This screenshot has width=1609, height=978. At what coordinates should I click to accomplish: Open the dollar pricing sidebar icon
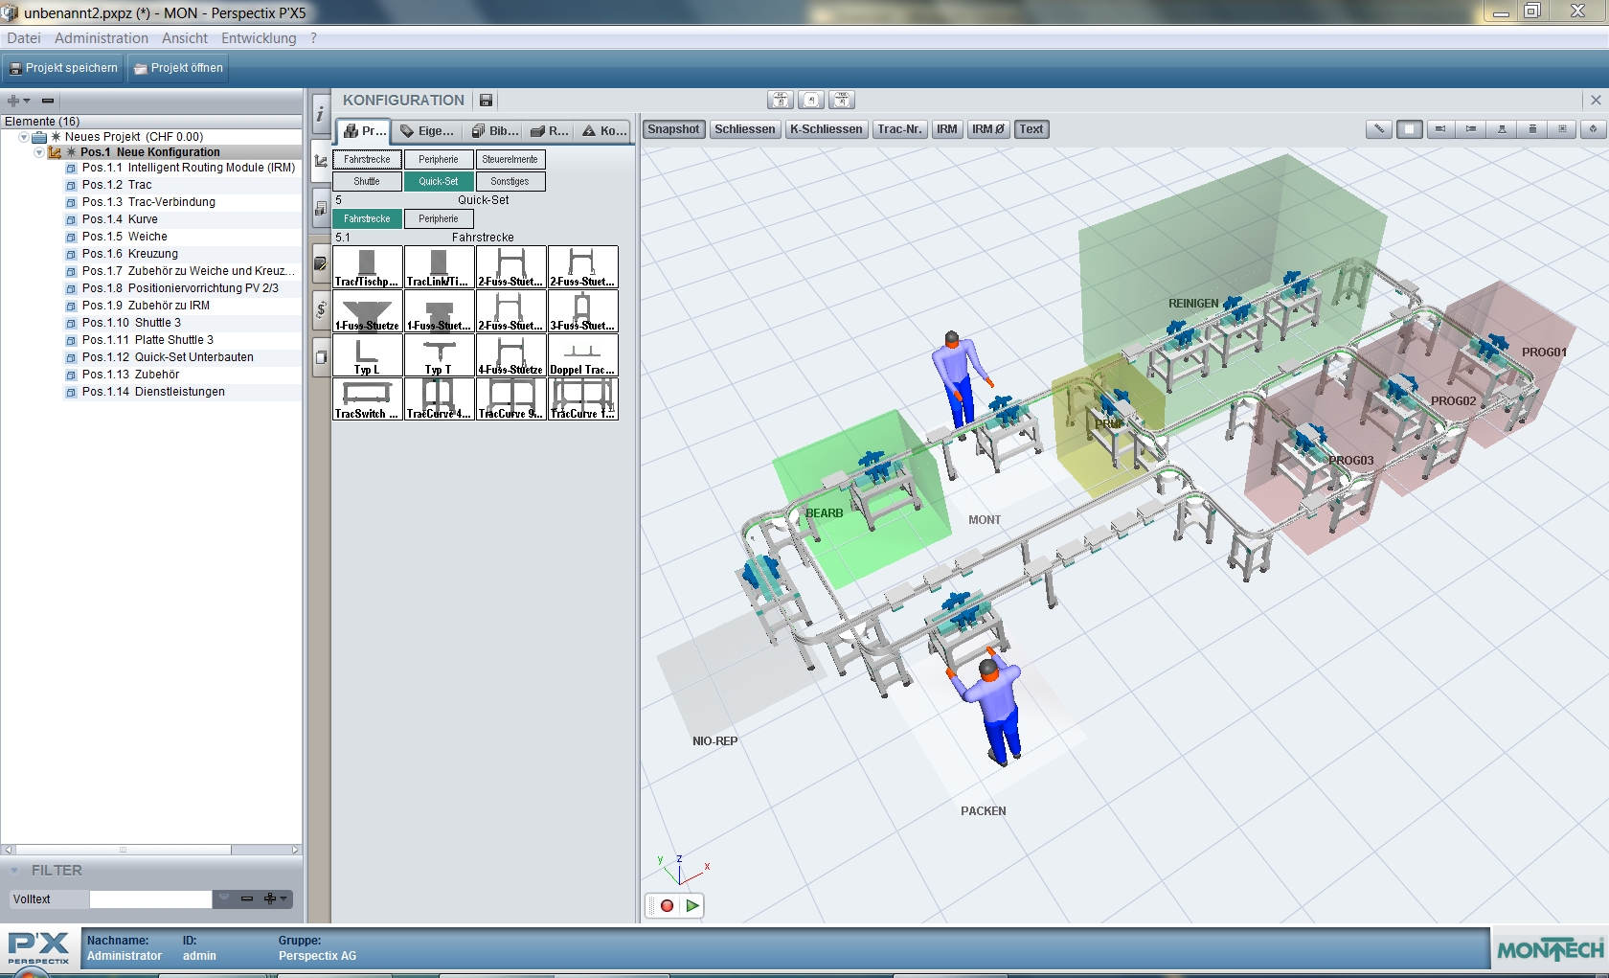pos(321,309)
